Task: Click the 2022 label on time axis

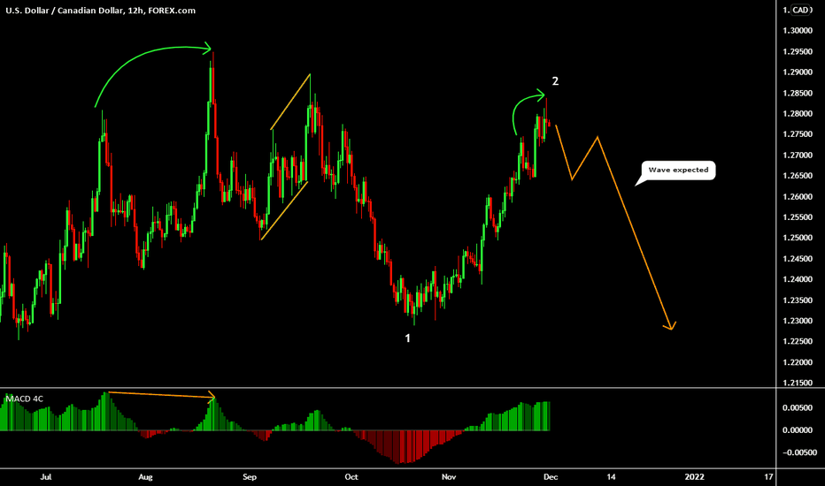Action: click(695, 477)
